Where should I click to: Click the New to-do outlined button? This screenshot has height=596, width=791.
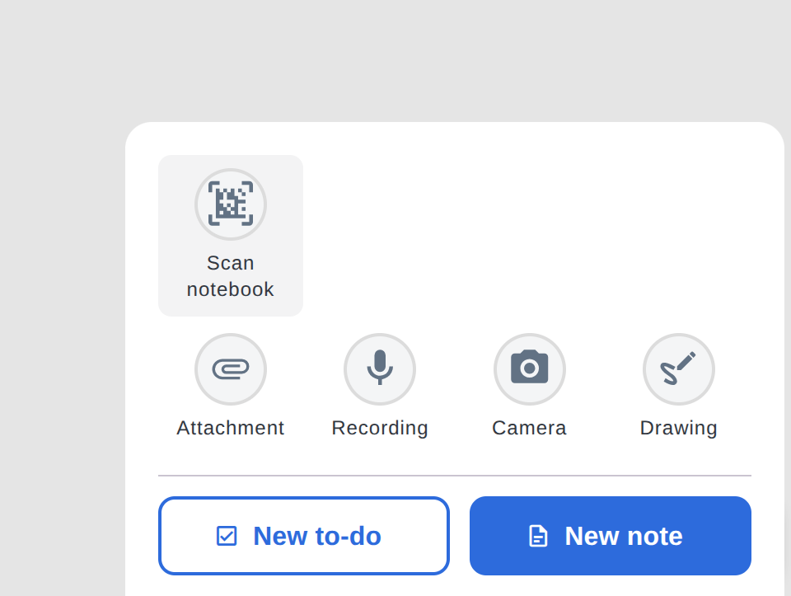[x=304, y=536]
